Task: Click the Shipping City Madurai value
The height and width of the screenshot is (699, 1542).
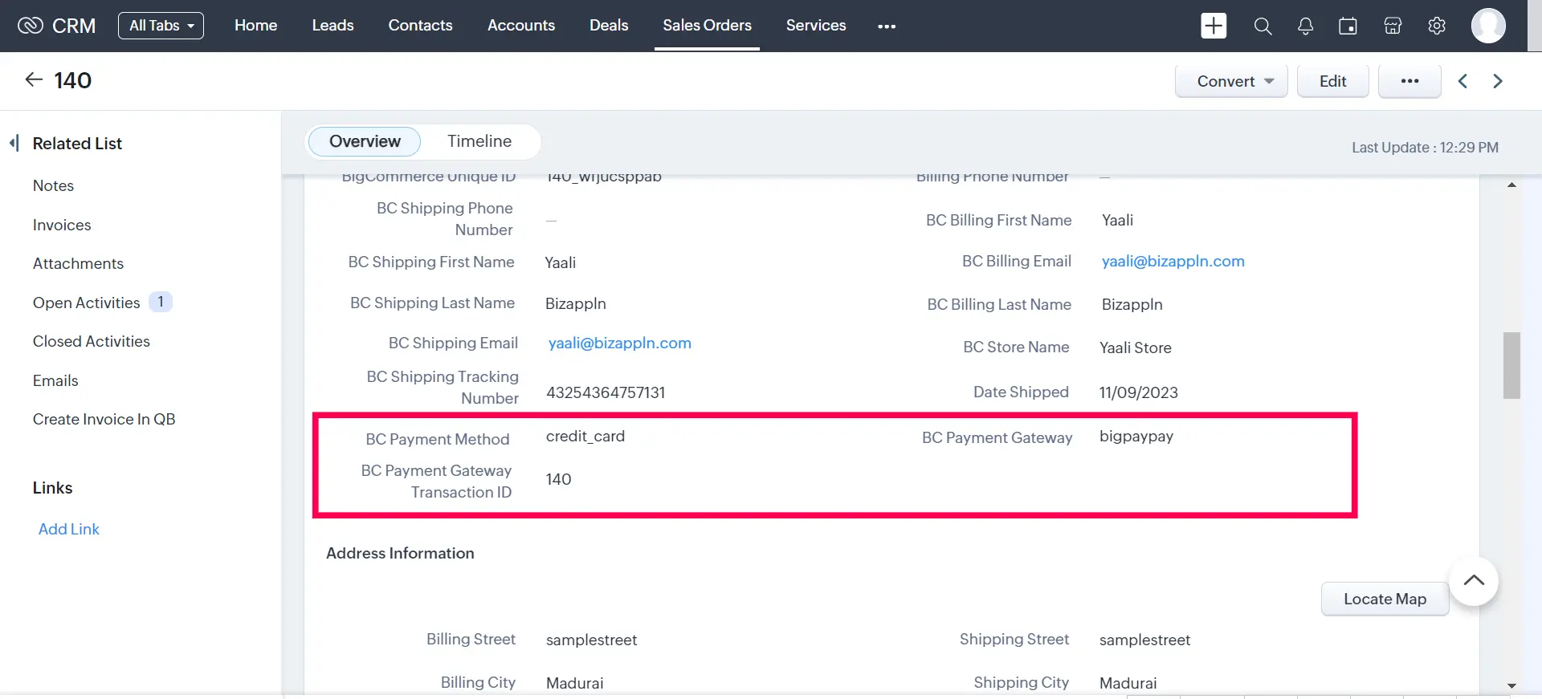Action: coord(1128,683)
